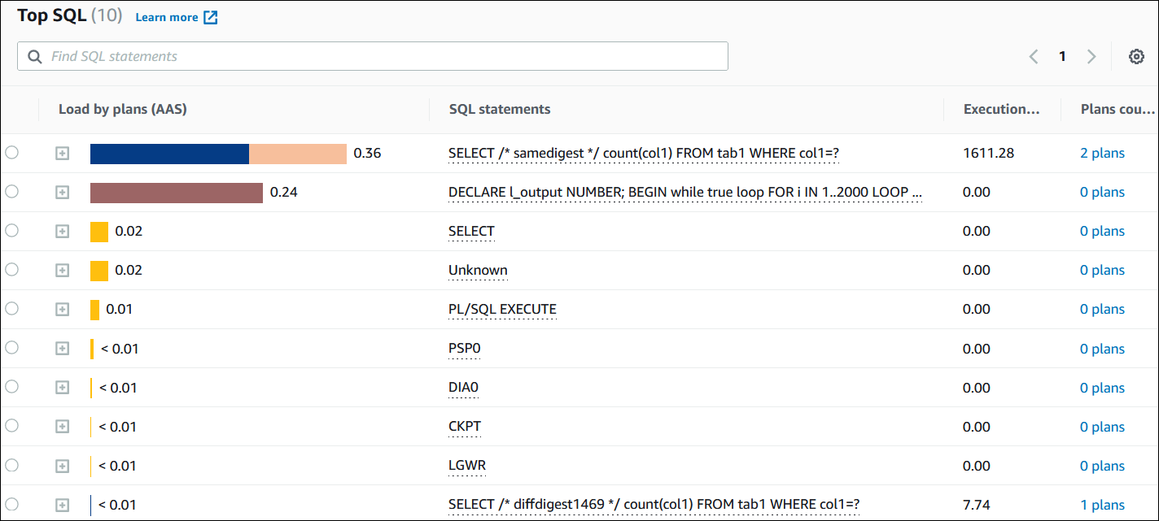The image size is (1159, 521).
Task: Open the 2 plans link
Action: click(1102, 153)
